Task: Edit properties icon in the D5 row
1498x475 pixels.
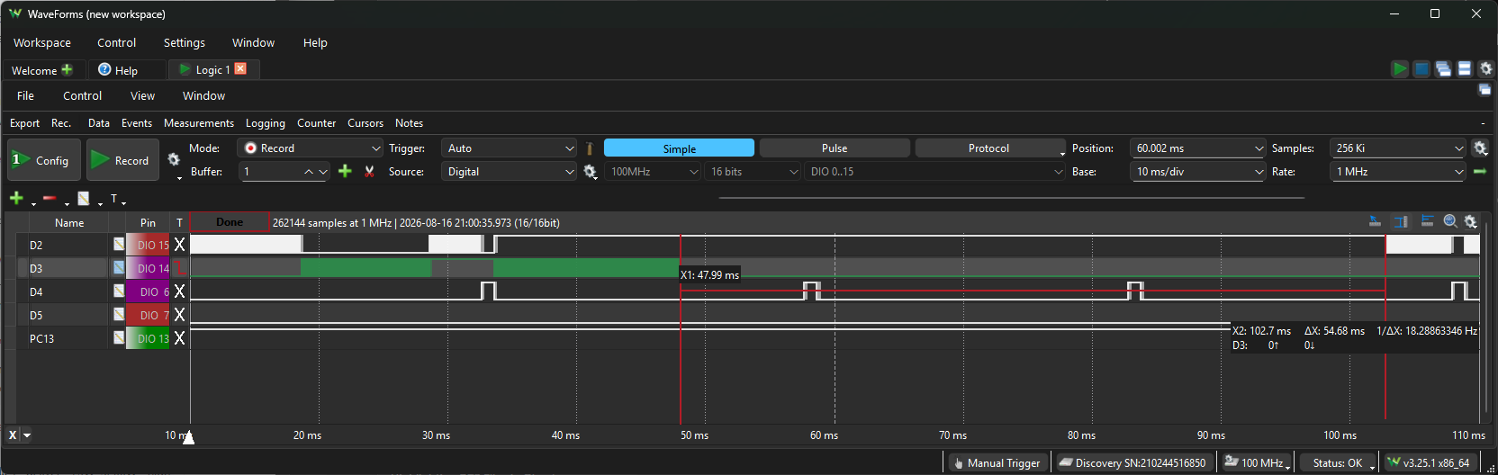Action: click(x=119, y=314)
